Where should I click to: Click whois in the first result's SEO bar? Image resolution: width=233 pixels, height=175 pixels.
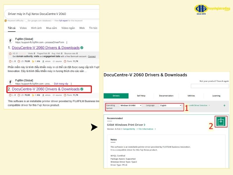point(46,61)
